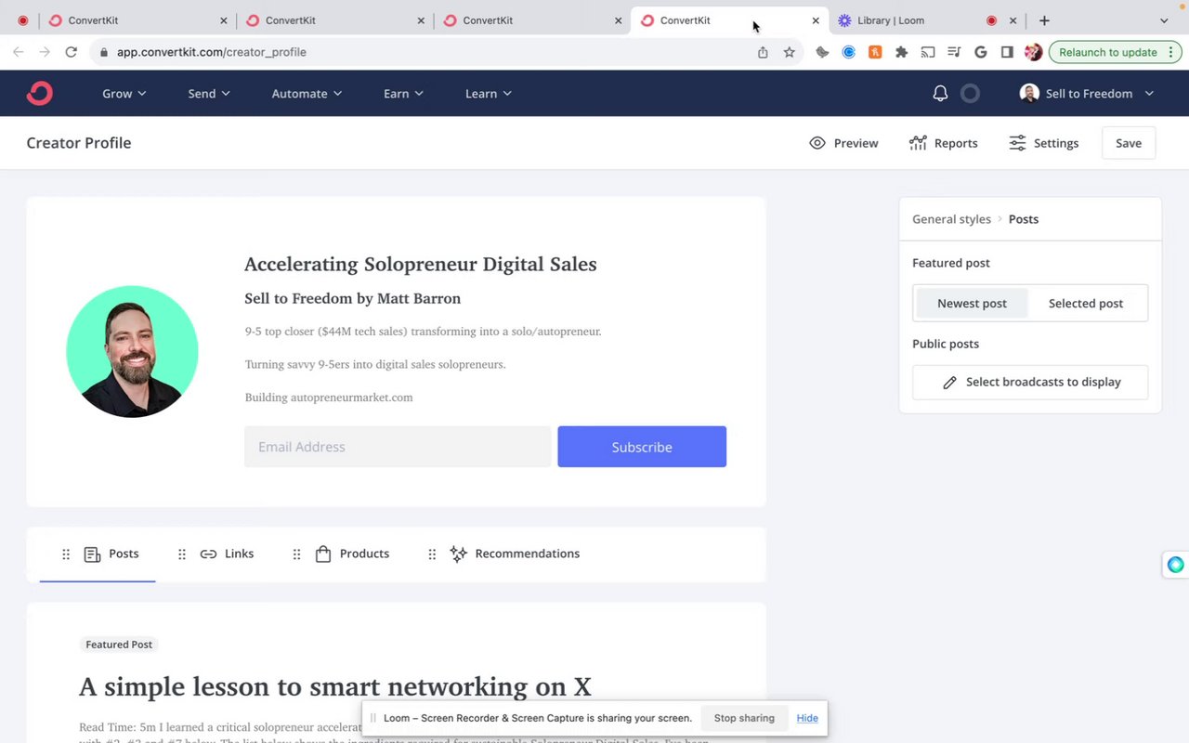Viewport: 1189px width, 743px height.
Task: Click the drag handle beside the Products tab
Action: (297, 554)
